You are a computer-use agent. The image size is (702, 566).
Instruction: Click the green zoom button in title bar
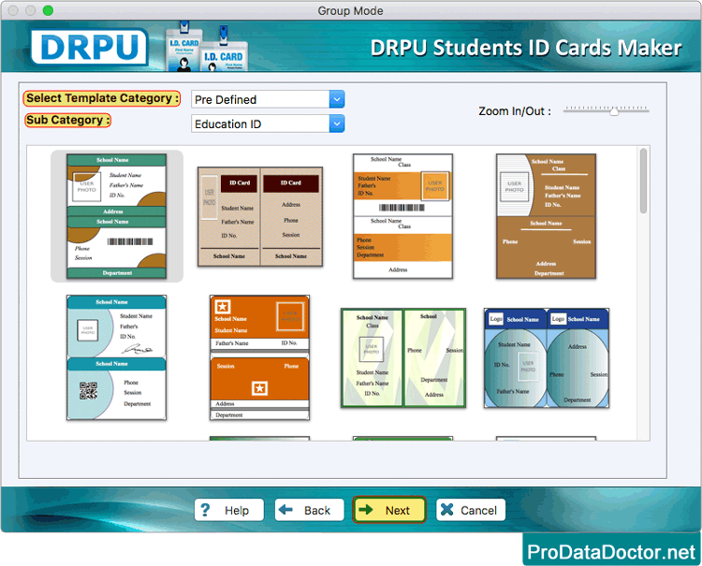click(x=48, y=10)
